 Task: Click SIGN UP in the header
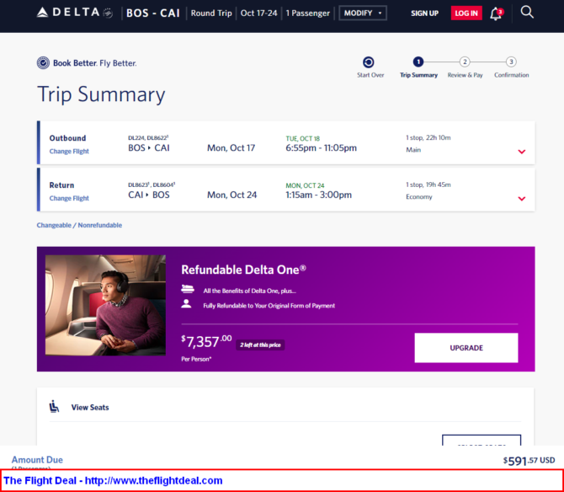425,13
